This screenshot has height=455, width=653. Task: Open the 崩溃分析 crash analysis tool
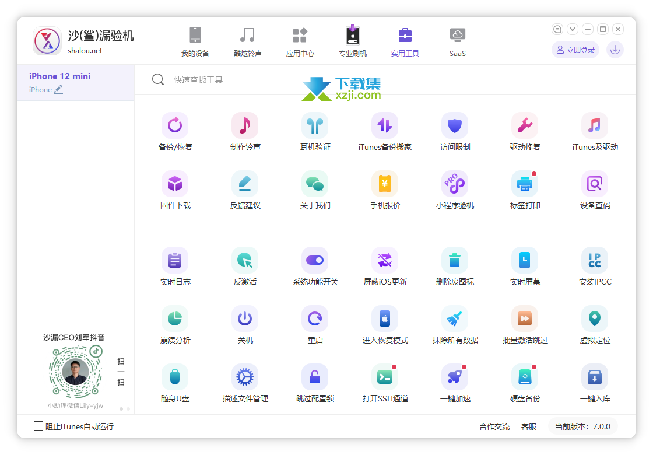point(175,318)
